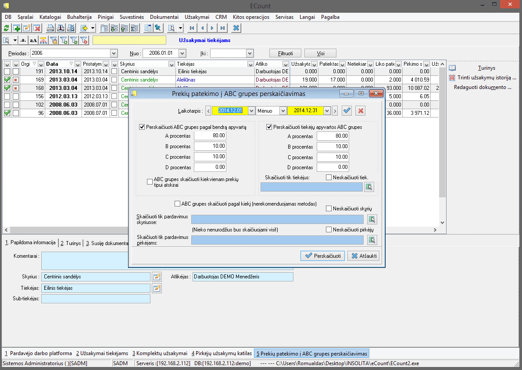
Task: Click the A procentas field under bendrą apyvartą
Action: pyautogui.click(x=210, y=136)
